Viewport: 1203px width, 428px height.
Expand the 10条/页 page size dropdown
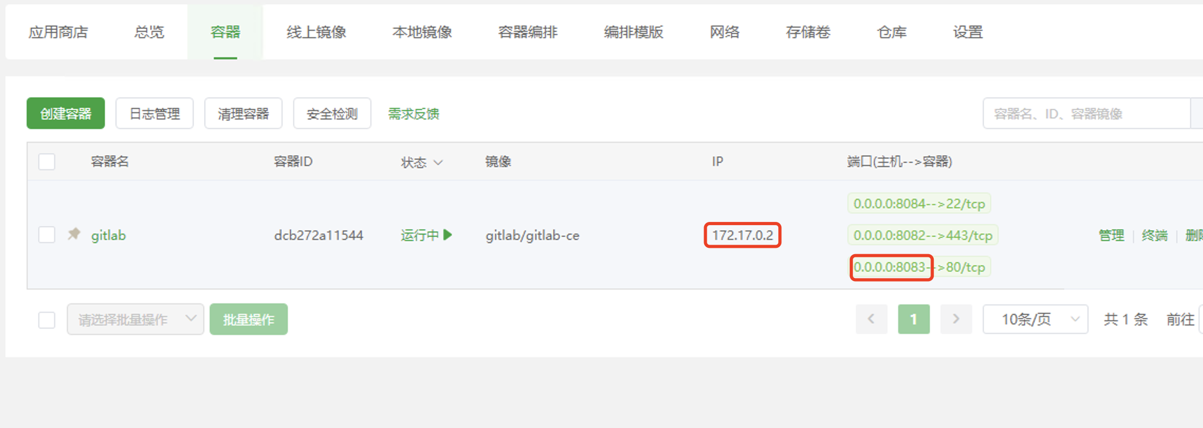[x=1035, y=319]
